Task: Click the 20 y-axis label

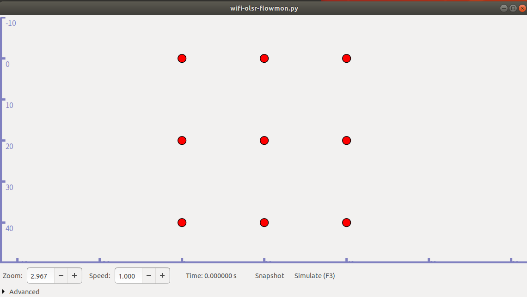Action: 9,146
